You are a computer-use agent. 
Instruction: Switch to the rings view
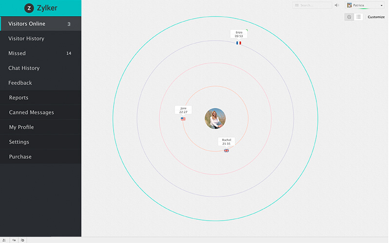tap(349, 17)
